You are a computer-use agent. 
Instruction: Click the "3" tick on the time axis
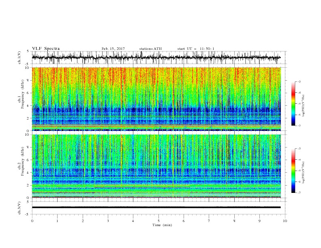(108, 221)
